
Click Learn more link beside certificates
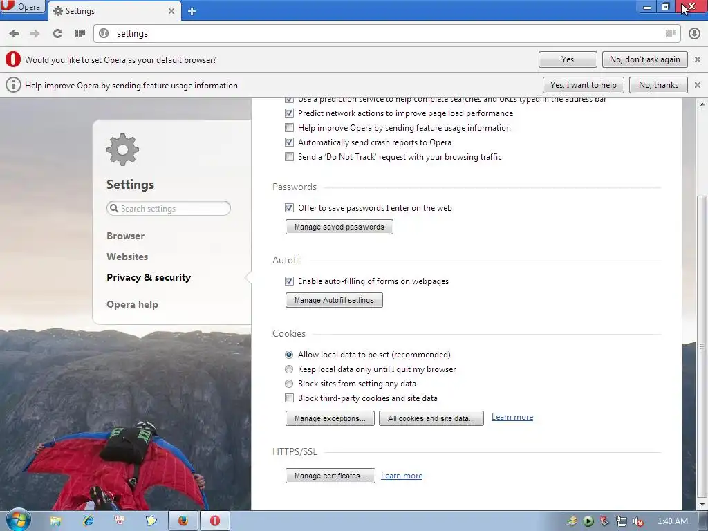pyautogui.click(x=402, y=476)
